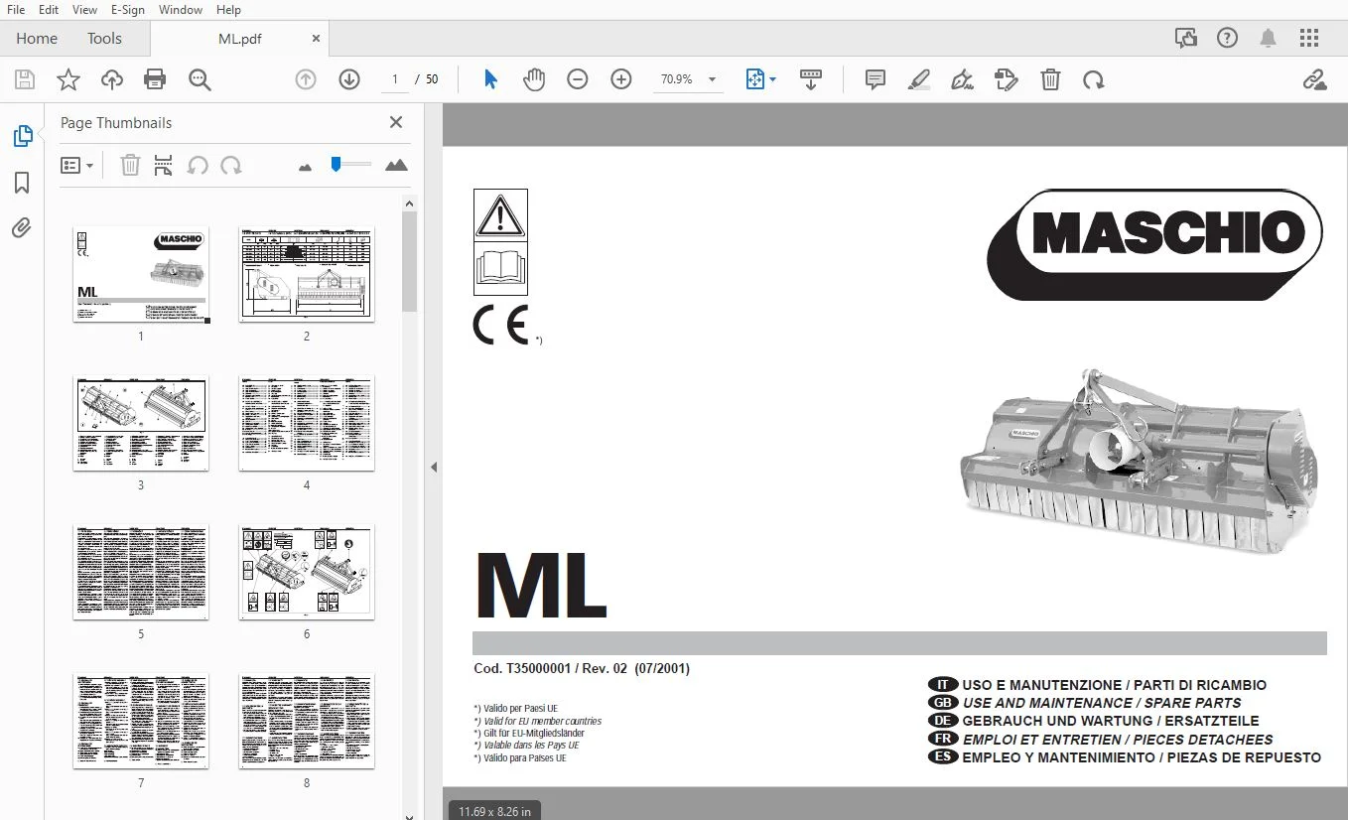This screenshot has width=1348, height=820.
Task: Collapse the left navigation pane arrow
Action: pos(434,467)
